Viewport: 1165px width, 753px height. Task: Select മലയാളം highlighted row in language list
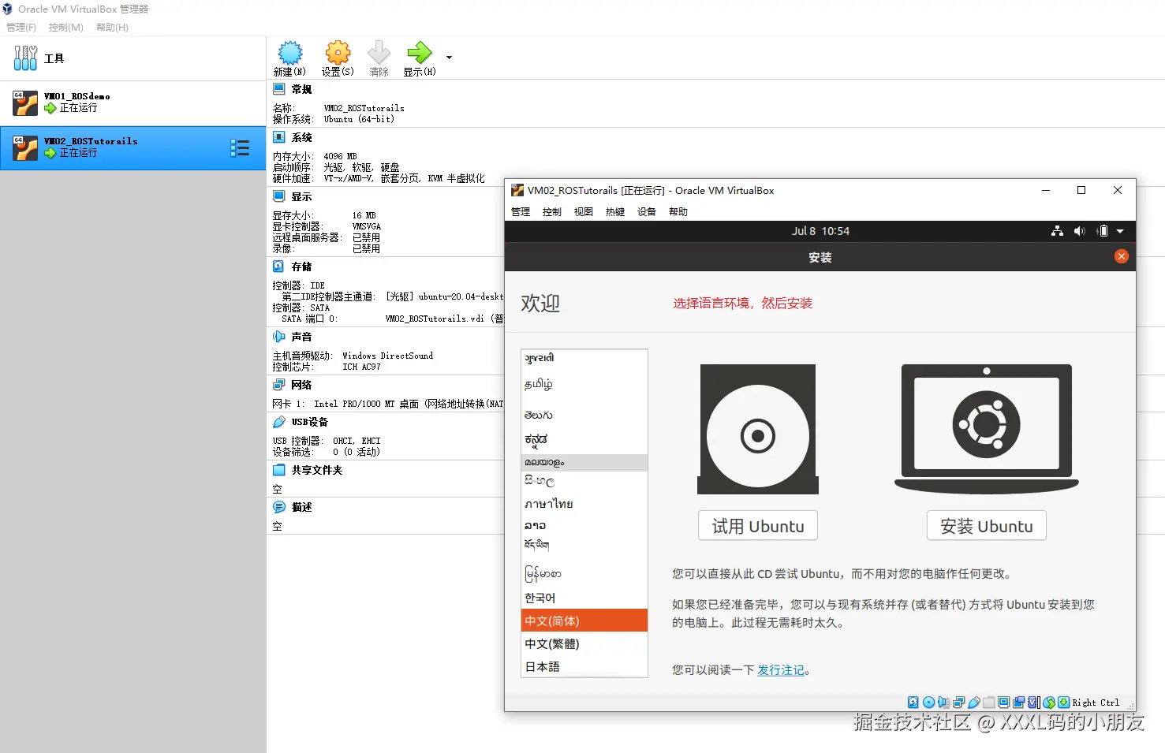(x=584, y=462)
